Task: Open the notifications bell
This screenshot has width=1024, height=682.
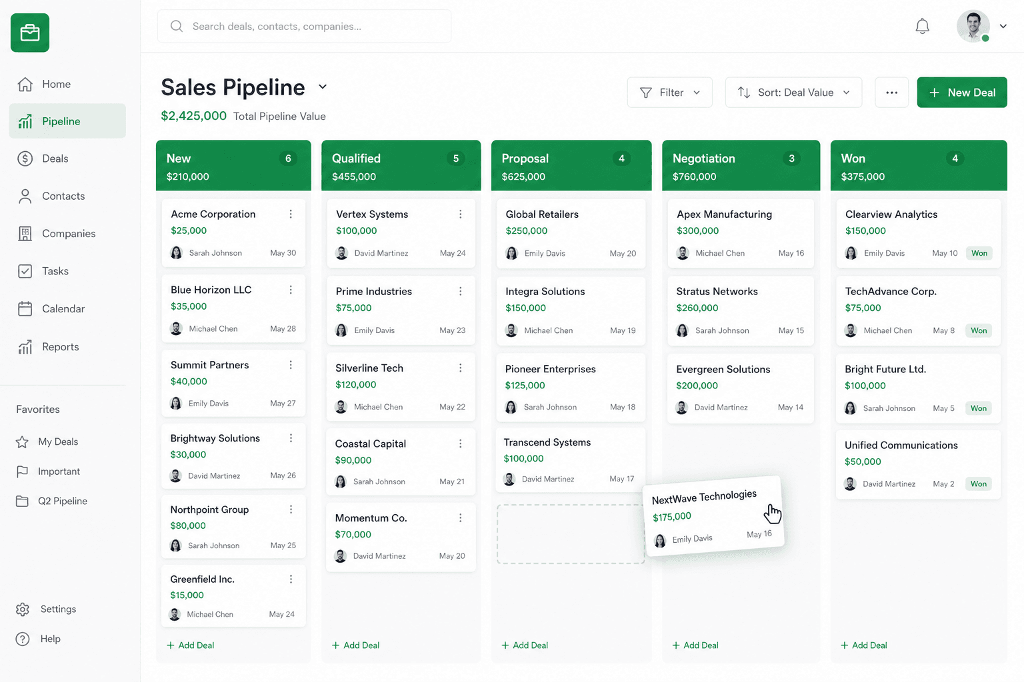Action: tap(922, 27)
